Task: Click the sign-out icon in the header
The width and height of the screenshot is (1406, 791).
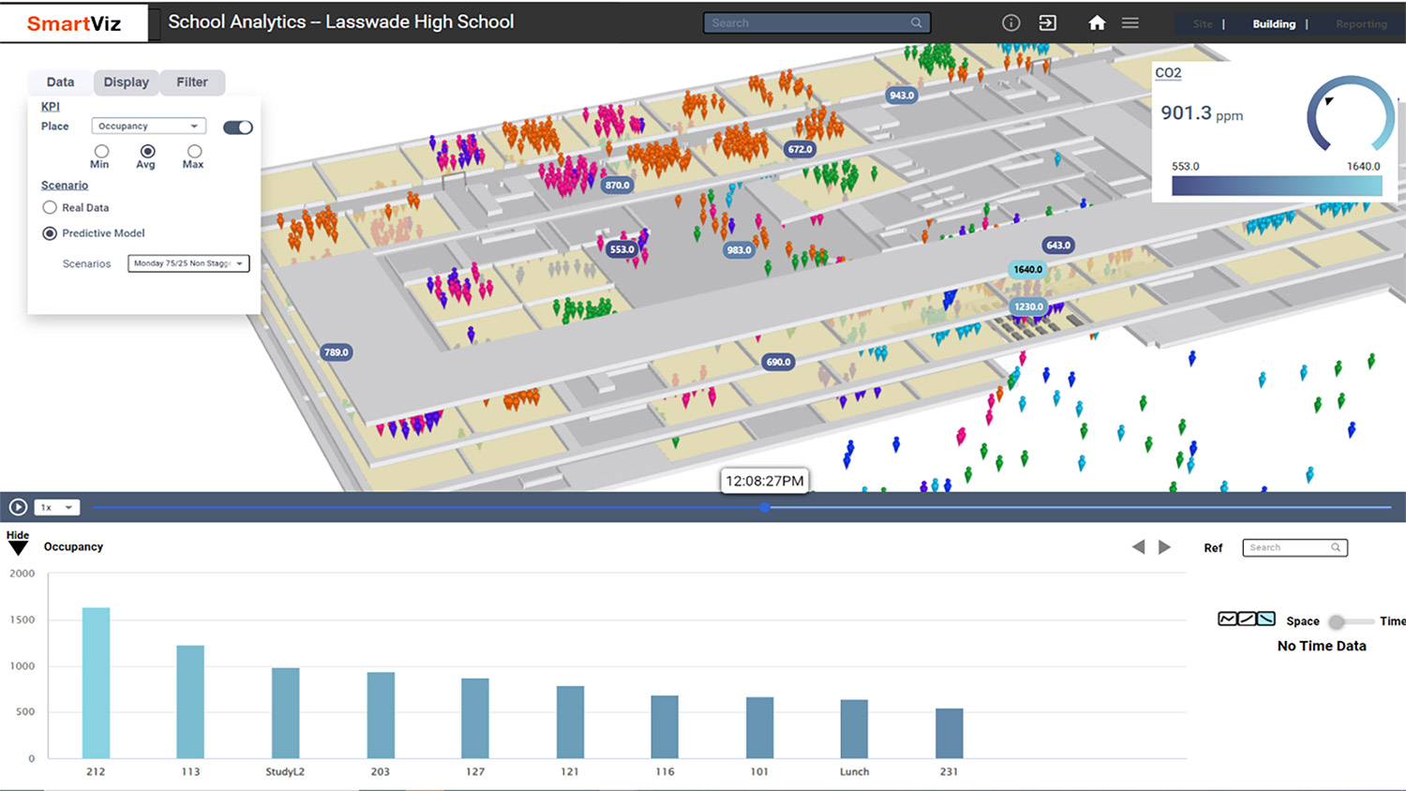Action: tap(1047, 22)
